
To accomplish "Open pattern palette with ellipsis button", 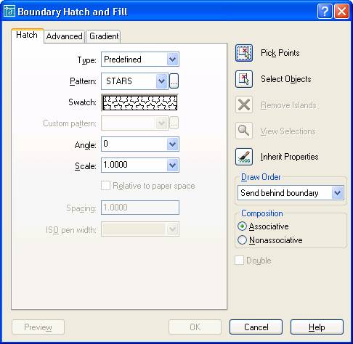I will tap(174, 81).
